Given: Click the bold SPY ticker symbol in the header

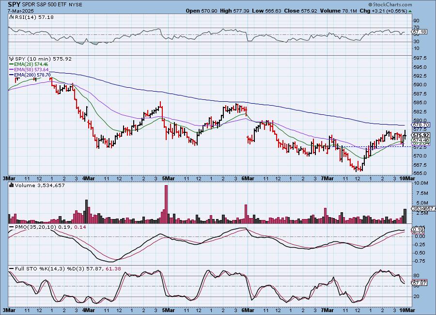Looking at the screenshot, I should point(14,4).
